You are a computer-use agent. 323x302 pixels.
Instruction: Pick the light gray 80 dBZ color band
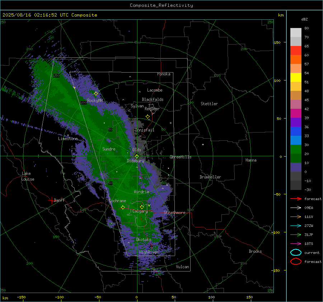click(296, 33)
